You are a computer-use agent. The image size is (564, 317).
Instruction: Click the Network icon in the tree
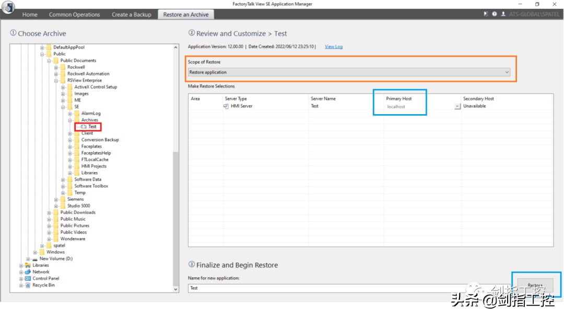pos(28,272)
